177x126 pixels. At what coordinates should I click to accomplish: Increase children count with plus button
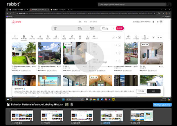pyautogui.click(x=119, y=45)
